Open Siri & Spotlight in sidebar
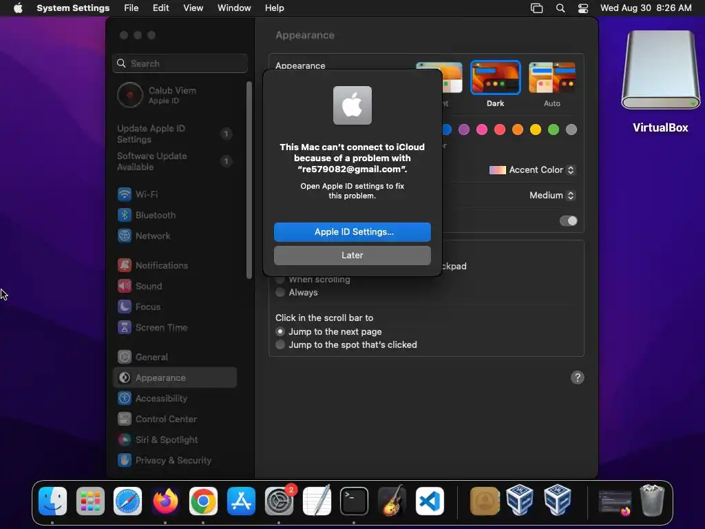 pyautogui.click(x=175, y=440)
